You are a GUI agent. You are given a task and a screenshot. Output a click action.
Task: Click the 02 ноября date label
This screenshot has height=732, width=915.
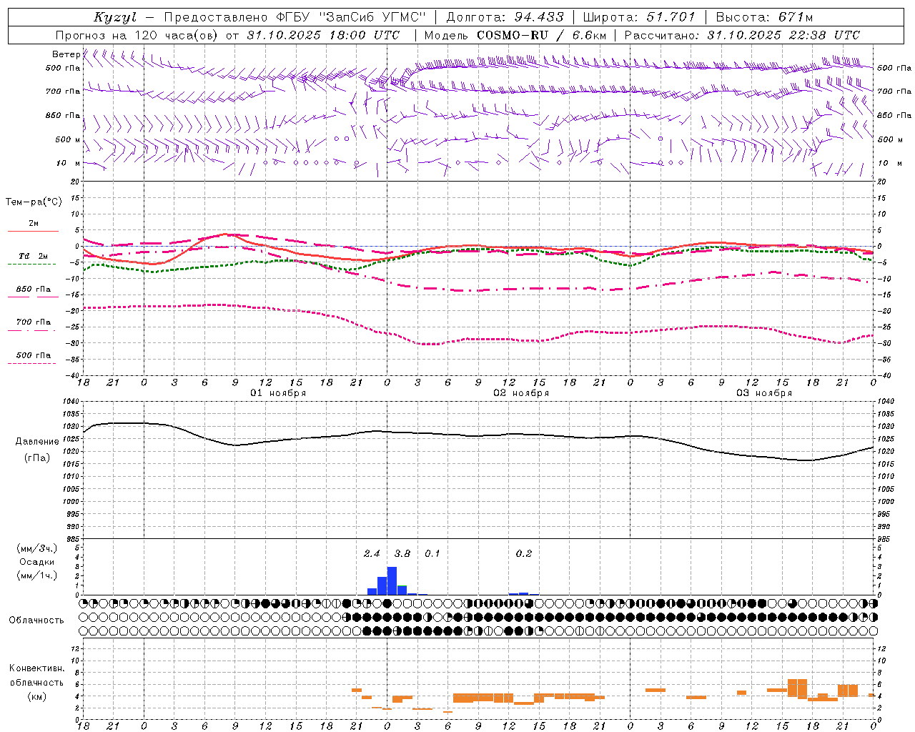pos(521,392)
